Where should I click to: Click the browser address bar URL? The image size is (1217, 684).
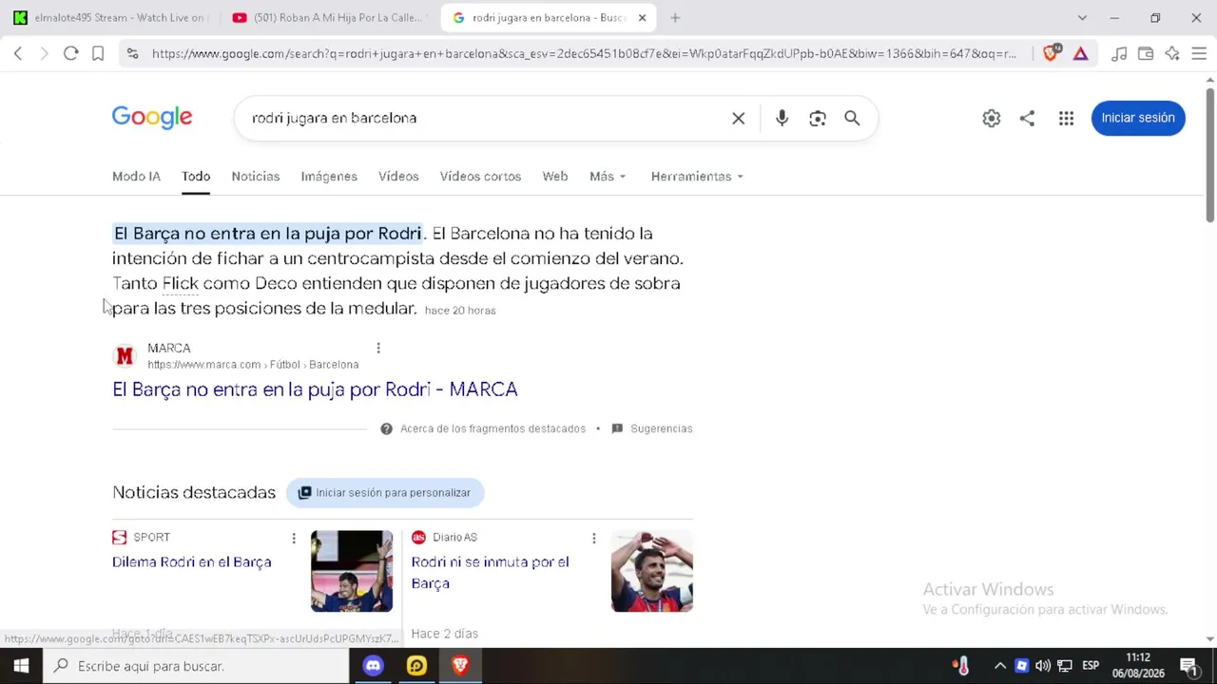(x=584, y=54)
